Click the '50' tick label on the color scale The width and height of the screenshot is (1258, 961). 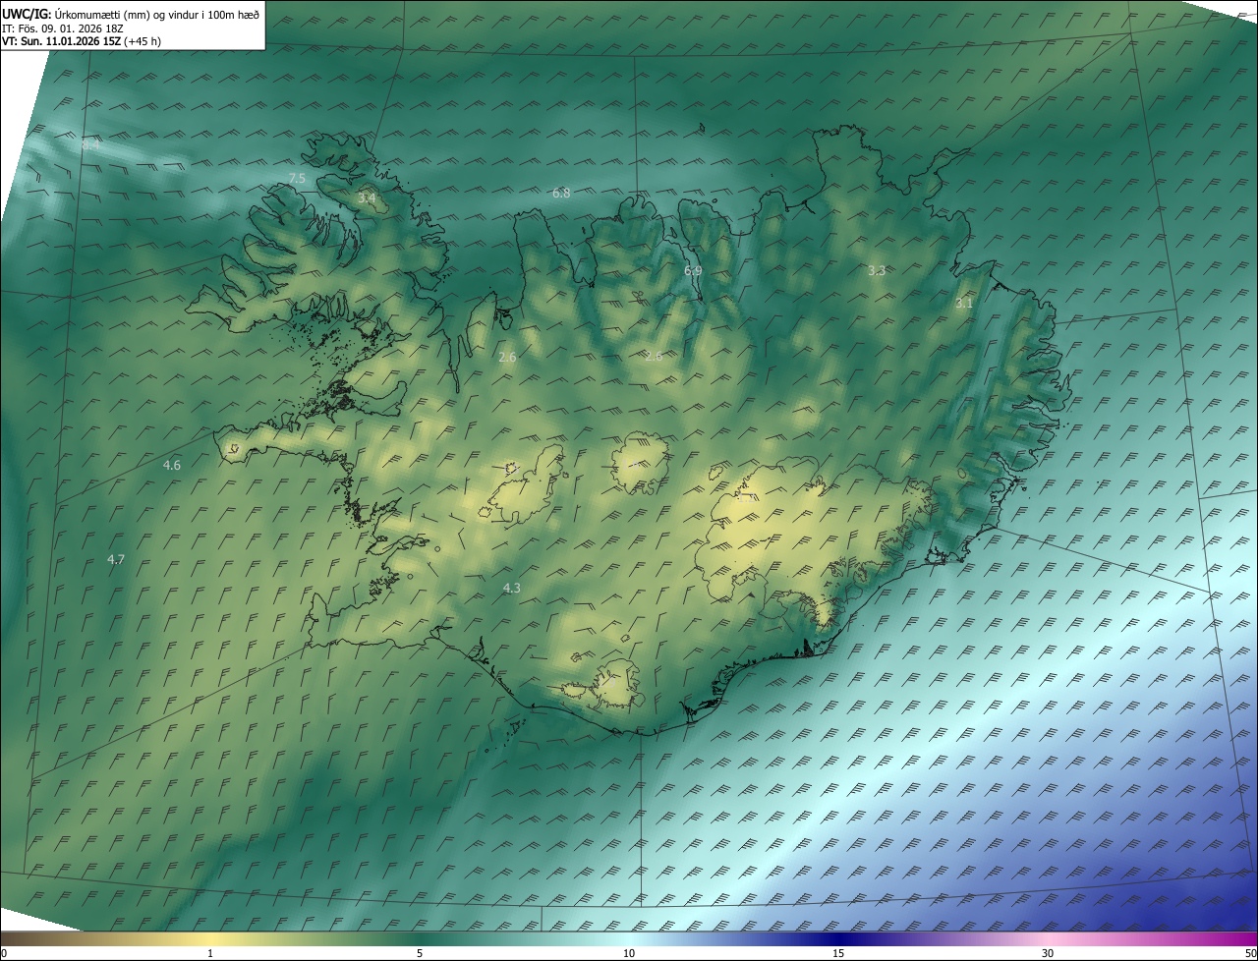click(1250, 953)
